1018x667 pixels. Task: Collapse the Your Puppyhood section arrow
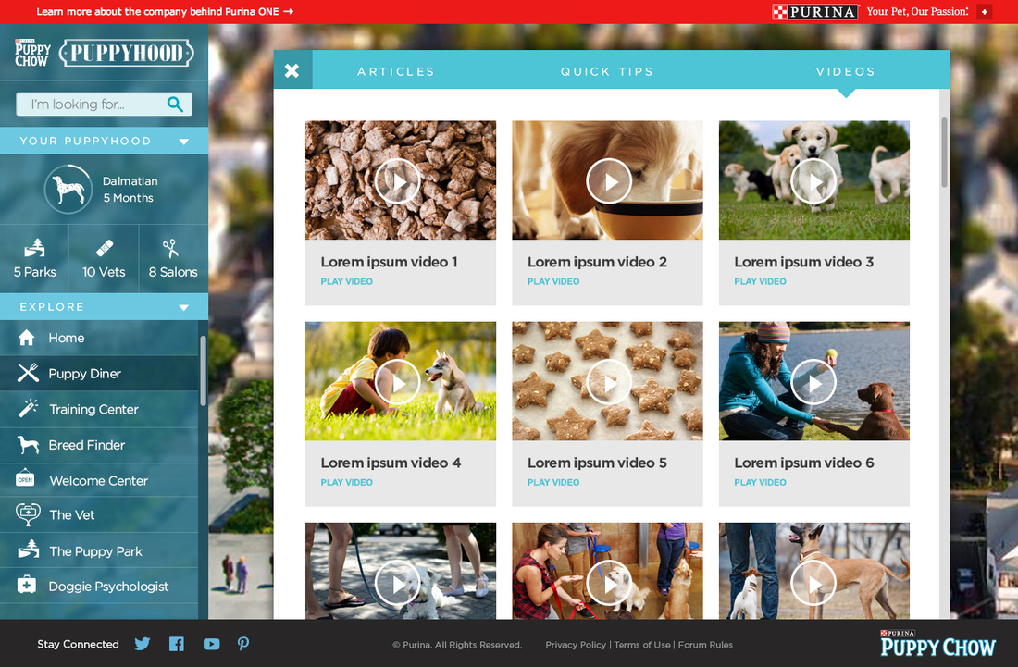click(x=184, y=142)
